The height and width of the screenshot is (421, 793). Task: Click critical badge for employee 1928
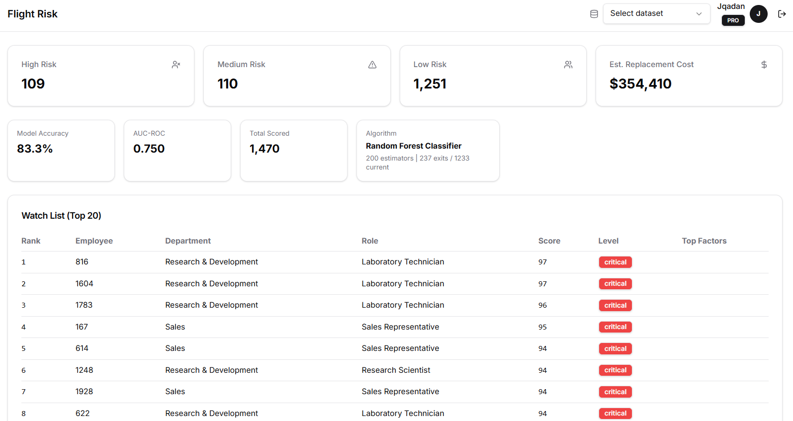615,392
